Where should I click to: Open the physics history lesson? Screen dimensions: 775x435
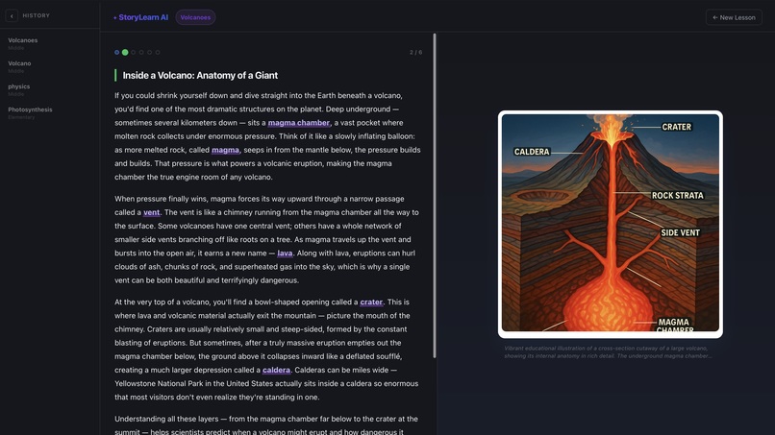pyautogui.click(x=19, y=90)
